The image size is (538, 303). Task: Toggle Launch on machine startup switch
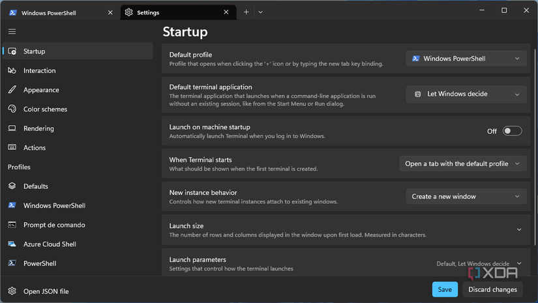coord(512,131)
